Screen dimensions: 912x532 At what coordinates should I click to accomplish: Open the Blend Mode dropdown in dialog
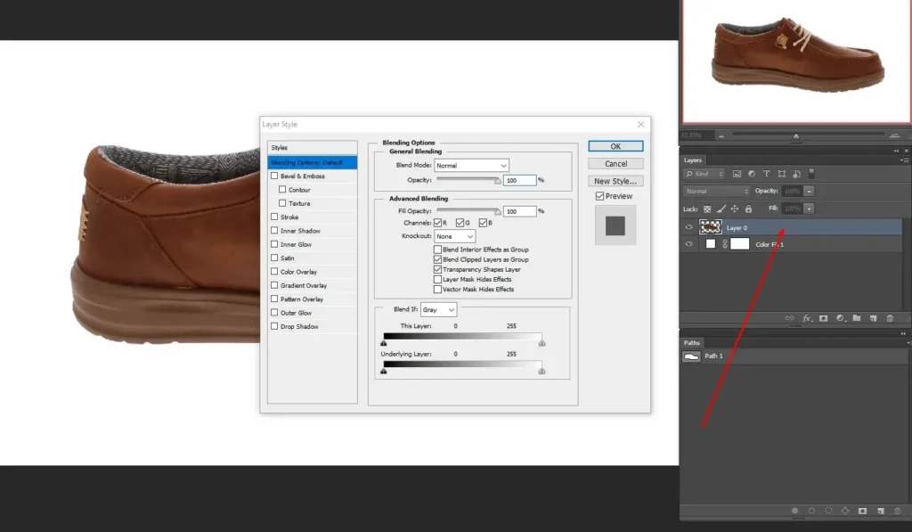471,166
